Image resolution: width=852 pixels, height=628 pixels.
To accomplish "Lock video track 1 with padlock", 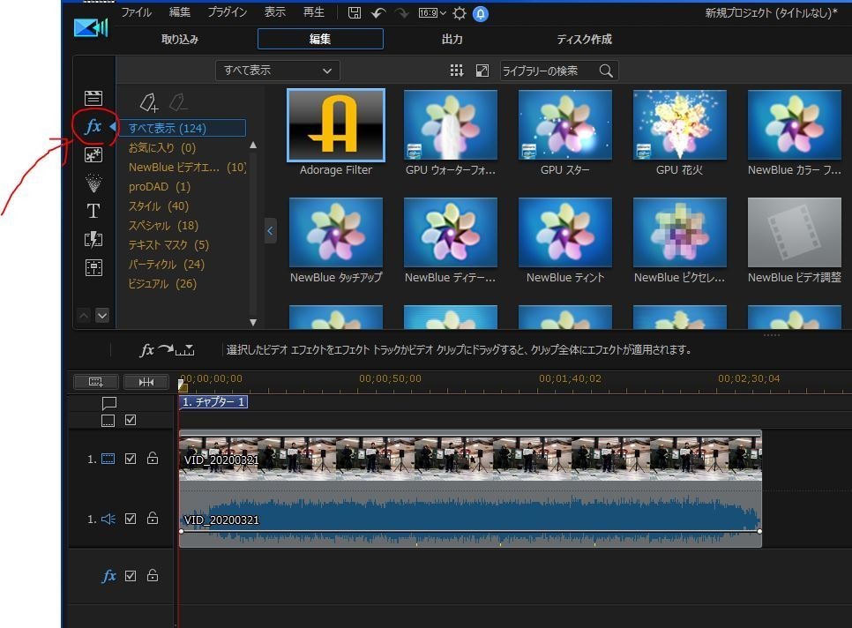I will pos(153,459).
